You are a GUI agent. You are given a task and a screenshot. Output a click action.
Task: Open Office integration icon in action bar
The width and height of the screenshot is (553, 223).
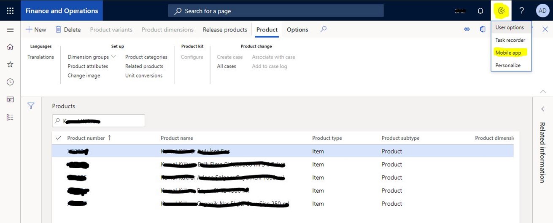coord(483,29)
